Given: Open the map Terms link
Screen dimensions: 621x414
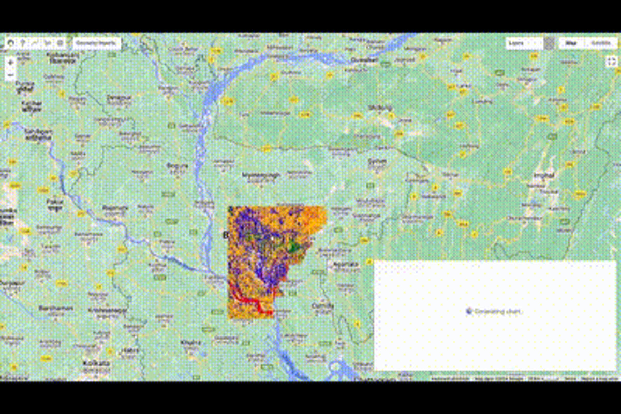Looking at the screenshot, I should pyautogui.click(x=570, y=379).
